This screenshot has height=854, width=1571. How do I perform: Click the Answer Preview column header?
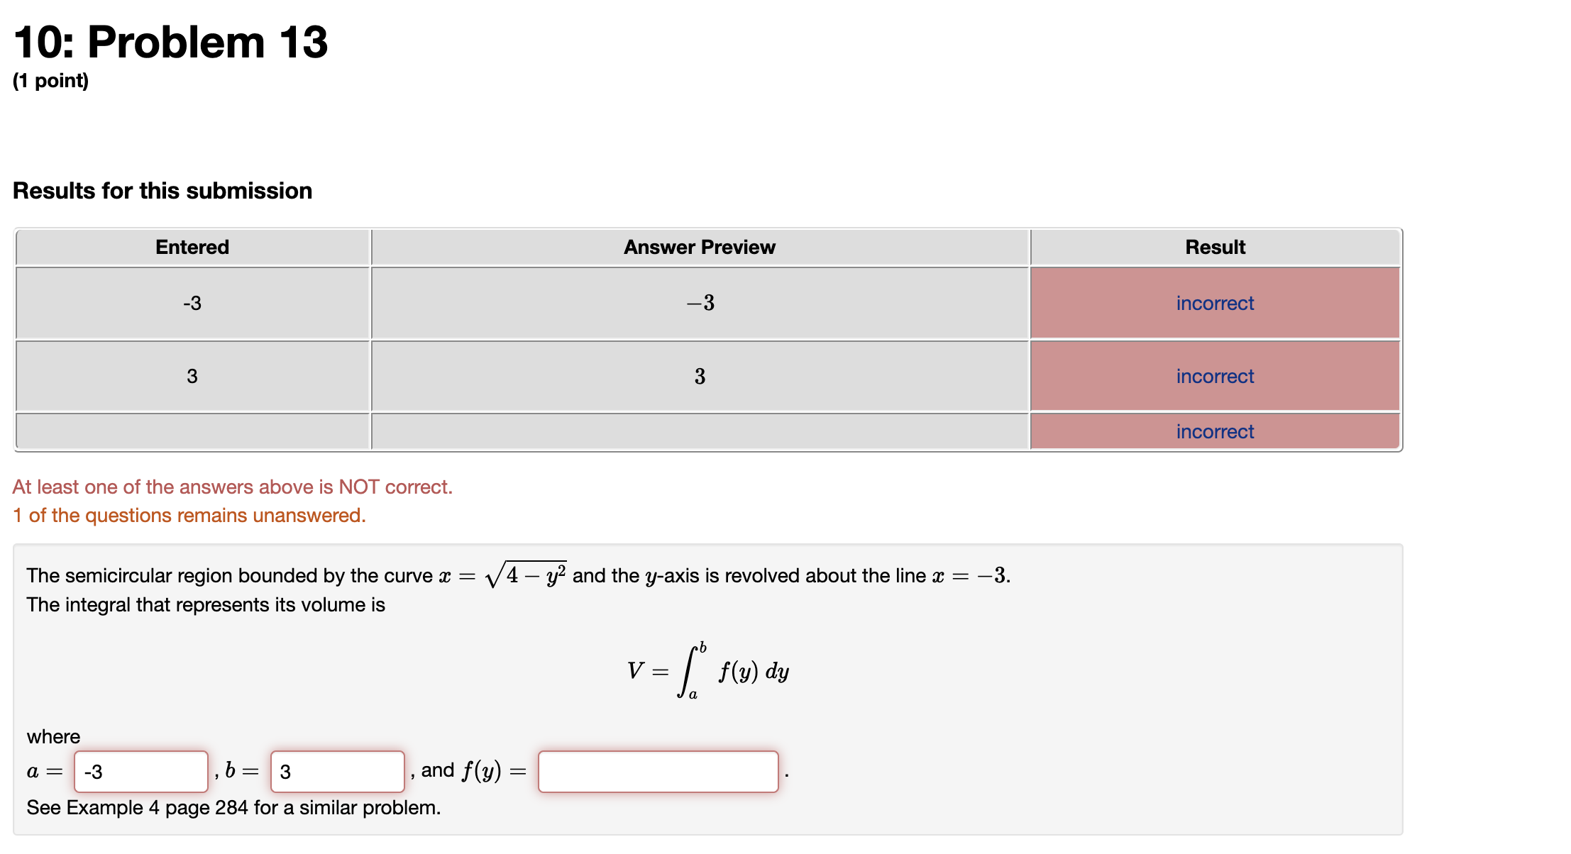click(699, 247)
